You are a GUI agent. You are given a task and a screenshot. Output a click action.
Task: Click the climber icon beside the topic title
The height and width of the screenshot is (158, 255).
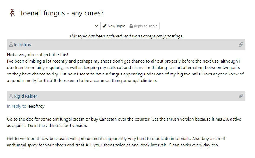tap(12, 13)
